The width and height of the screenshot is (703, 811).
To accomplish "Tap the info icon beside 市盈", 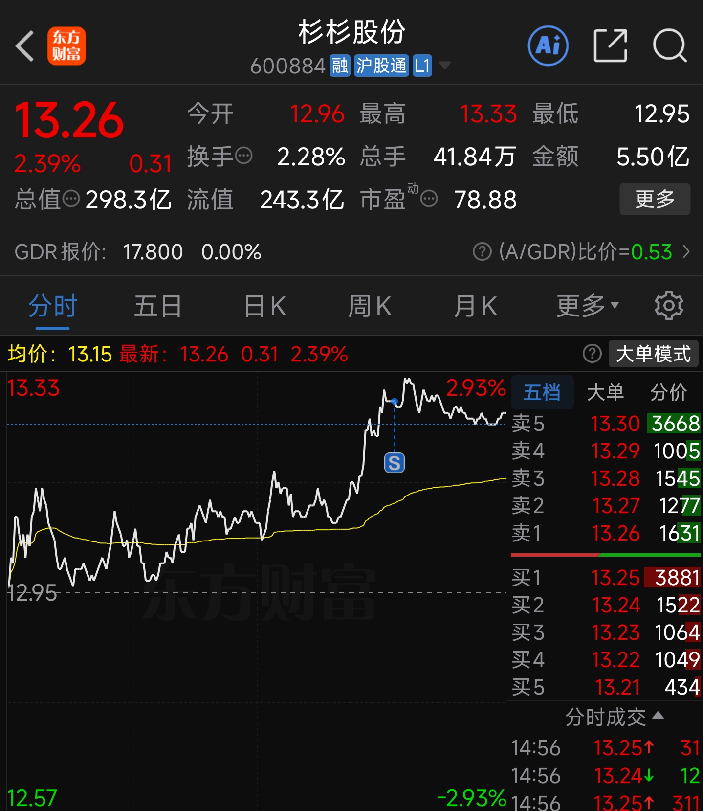I will click(x=429, y=199).
